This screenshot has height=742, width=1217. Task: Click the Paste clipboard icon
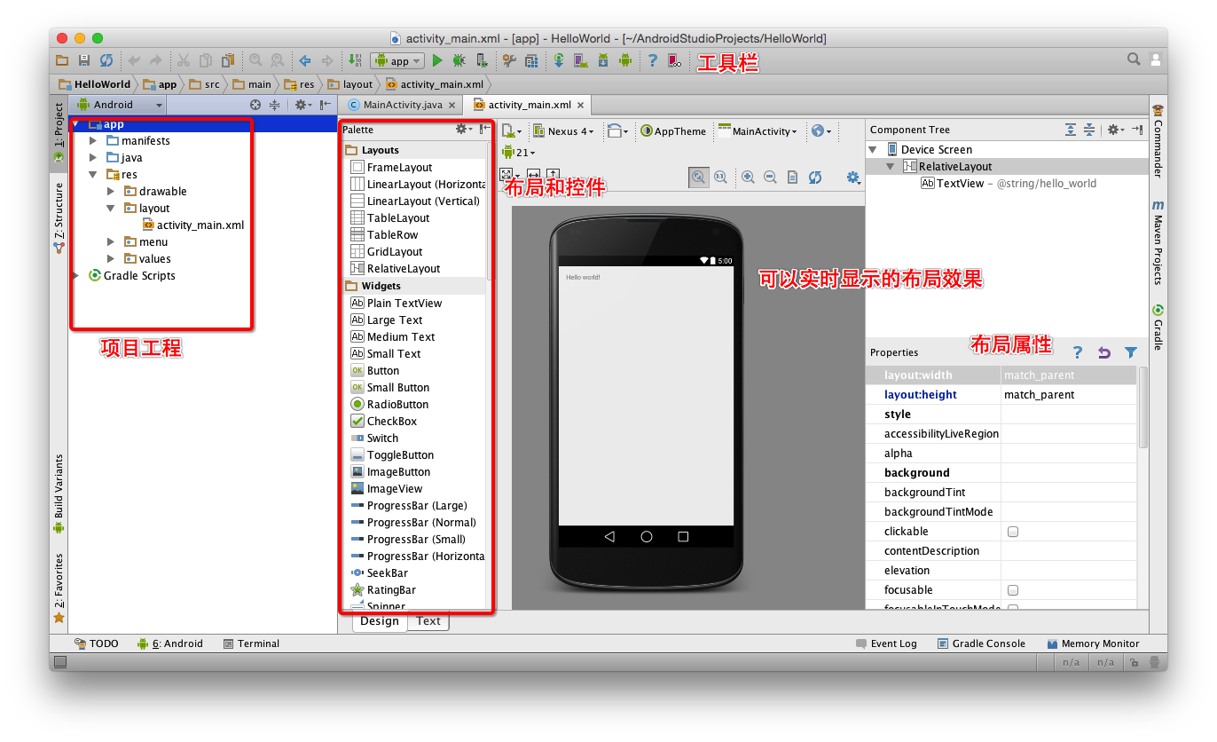(x=229, y=60)
